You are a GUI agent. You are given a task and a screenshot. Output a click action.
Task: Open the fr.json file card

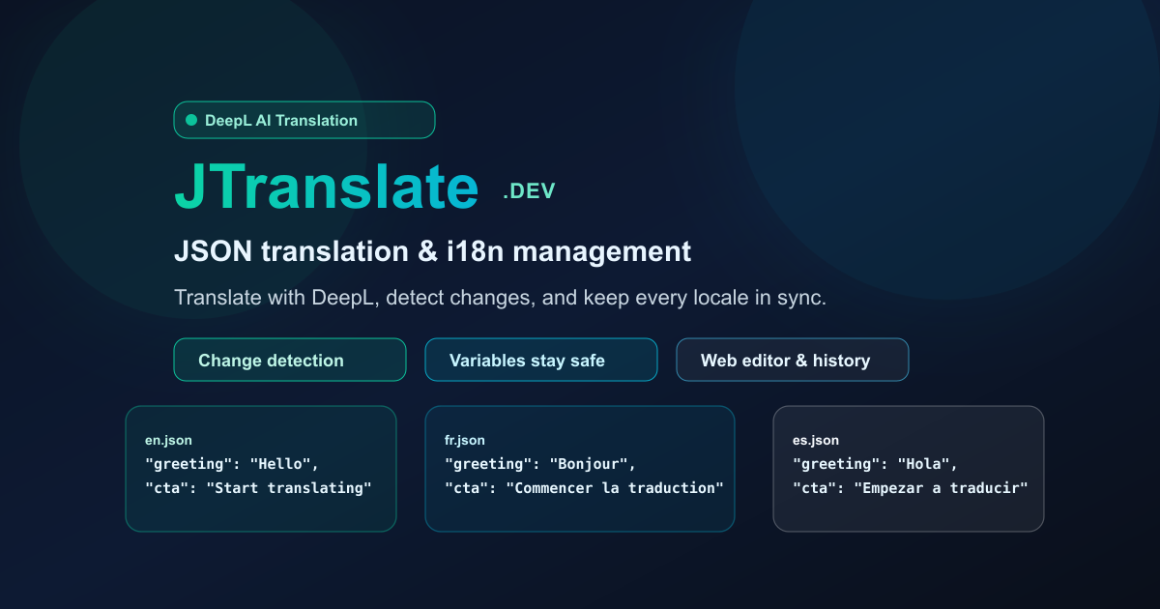click(580, 469)
